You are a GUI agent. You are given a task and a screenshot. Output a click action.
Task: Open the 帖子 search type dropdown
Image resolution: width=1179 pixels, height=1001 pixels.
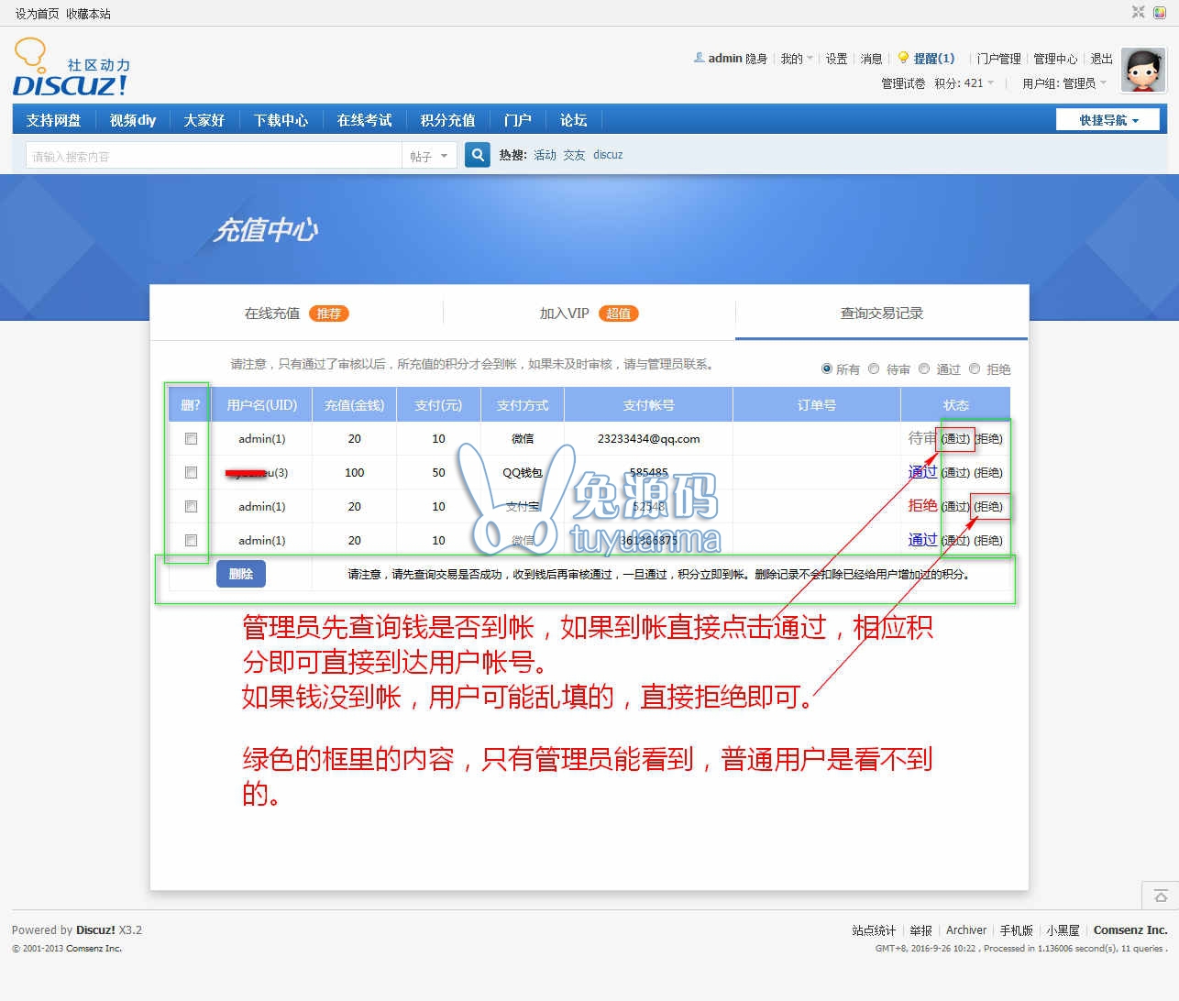pos(429,156)
